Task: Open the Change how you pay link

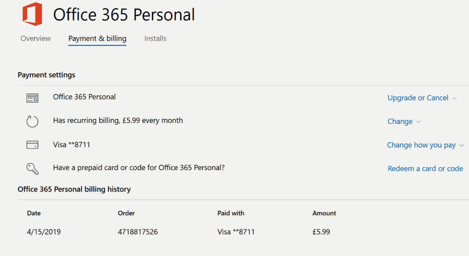Action: pos(421,145)
